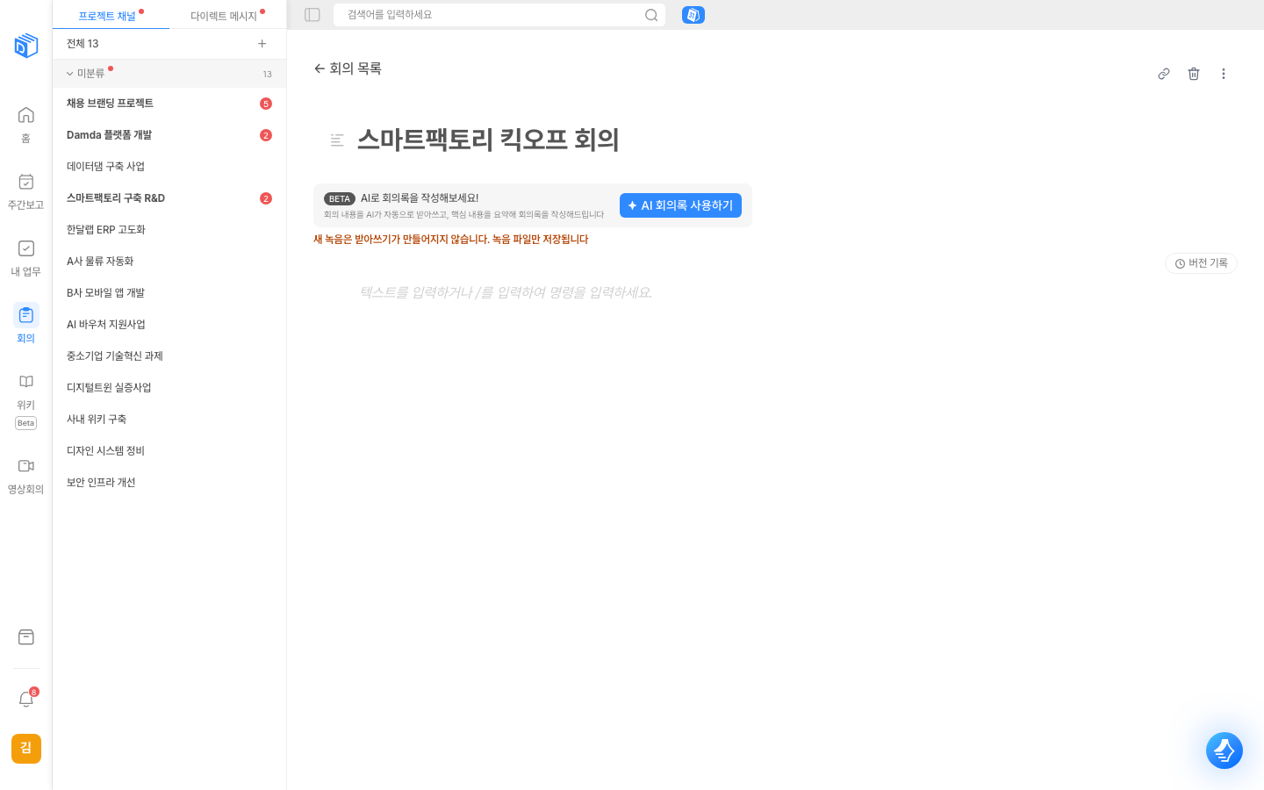Open the weekly report (주간보고) icon
1264x790 pixels.
point(25,182)
